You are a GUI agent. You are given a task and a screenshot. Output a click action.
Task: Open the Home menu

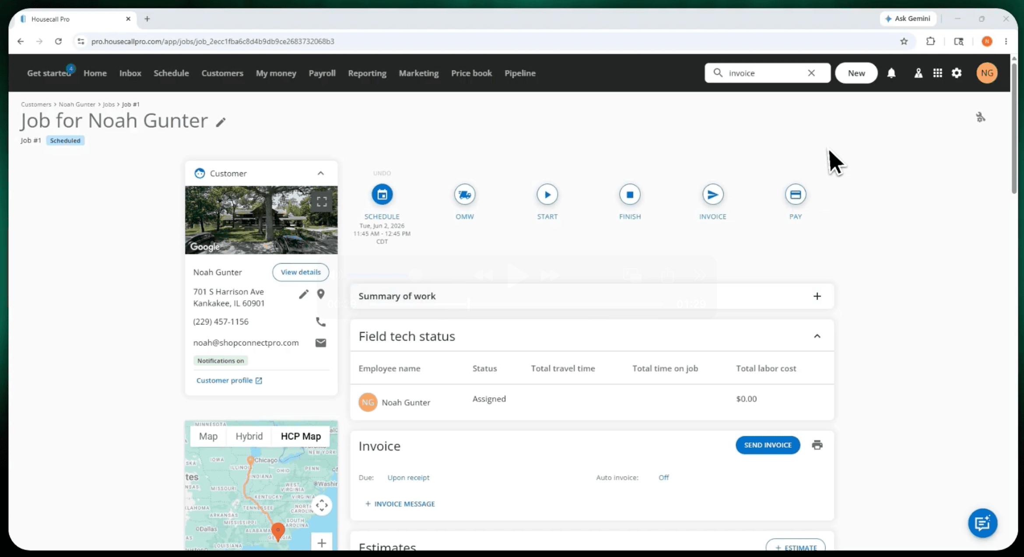pos(95,73)
